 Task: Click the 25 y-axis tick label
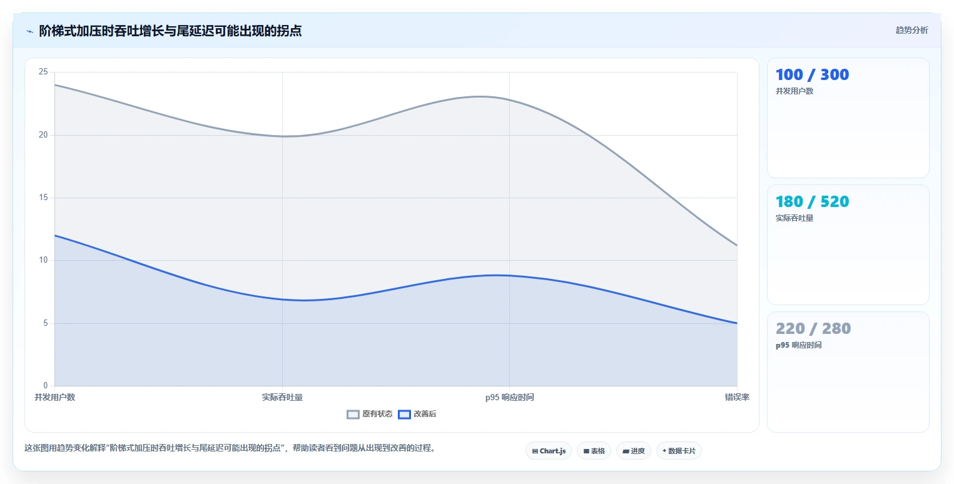(43, 72)
